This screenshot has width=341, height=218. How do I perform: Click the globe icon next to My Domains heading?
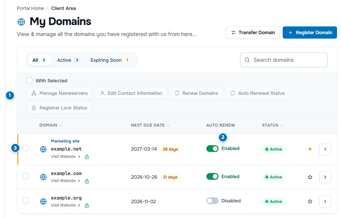[21, 22]
